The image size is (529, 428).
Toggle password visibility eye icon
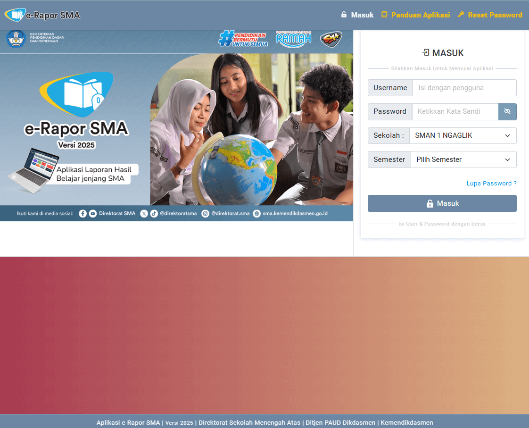point(507,112)
